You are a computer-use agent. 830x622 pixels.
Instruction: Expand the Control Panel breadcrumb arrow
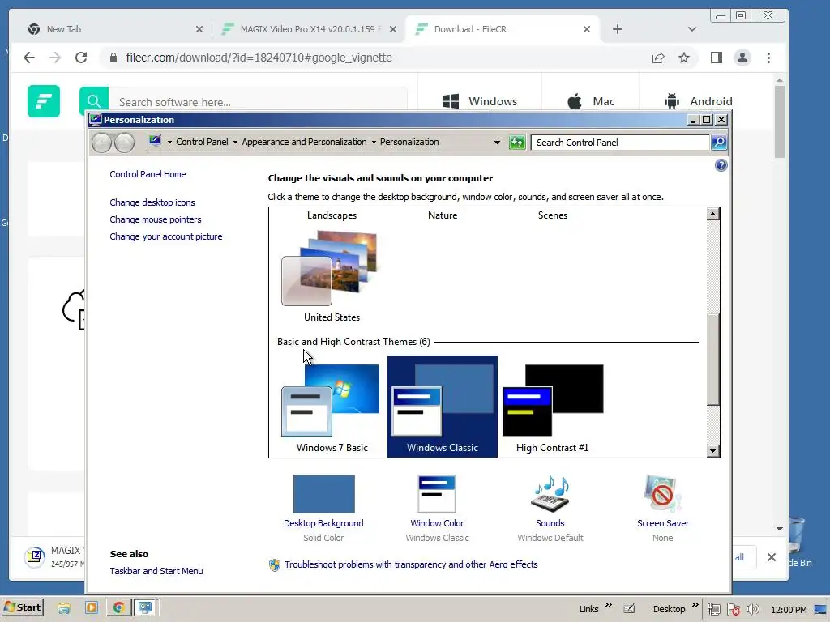169,143
